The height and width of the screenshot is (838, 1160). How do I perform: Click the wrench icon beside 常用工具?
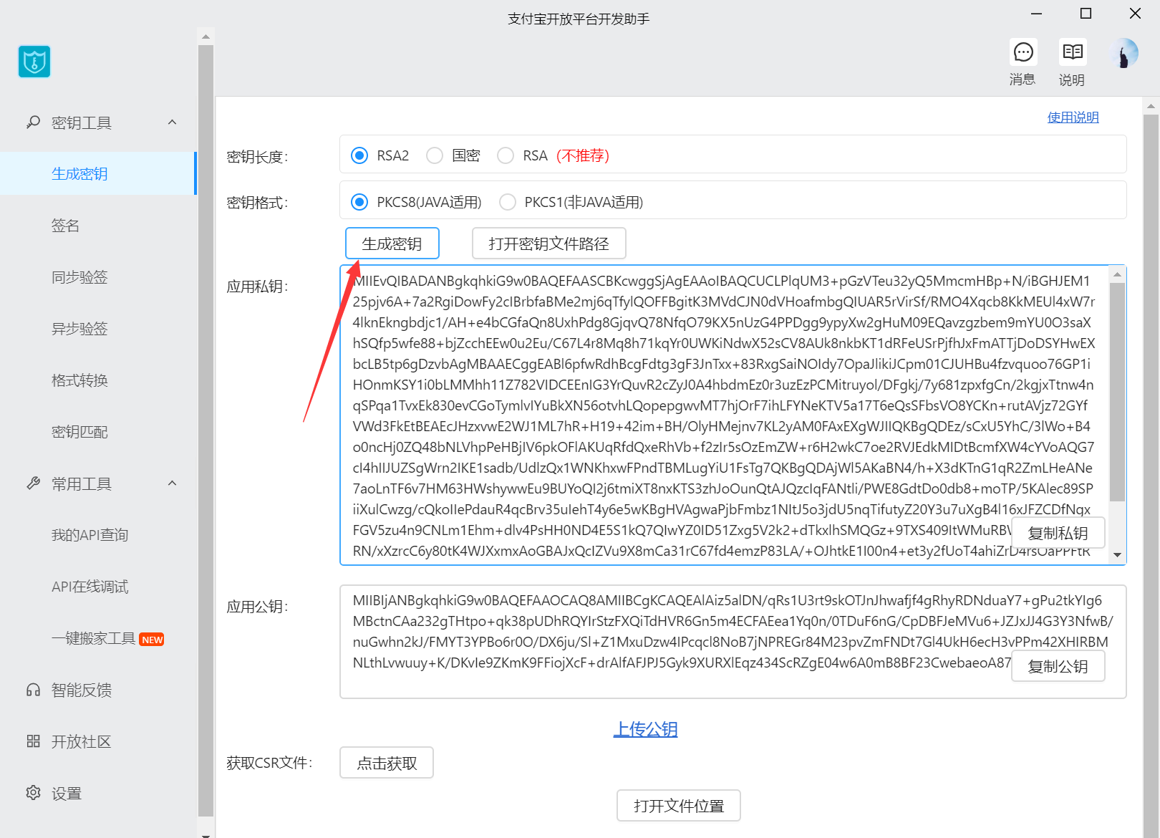33,483
